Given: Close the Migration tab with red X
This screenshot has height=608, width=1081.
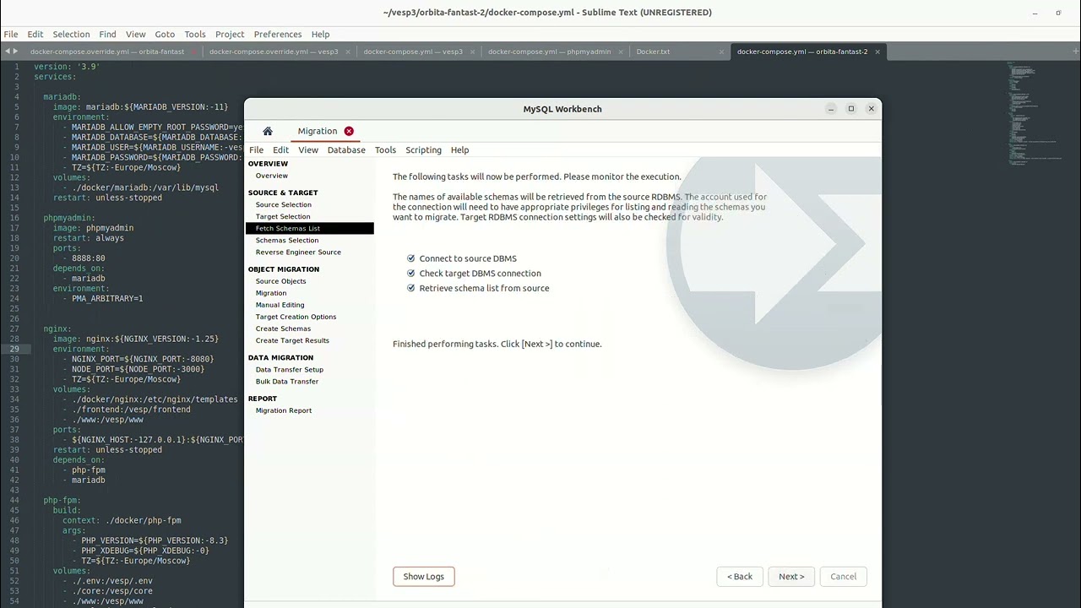Looking at the screenshot, I should [349, 131].
